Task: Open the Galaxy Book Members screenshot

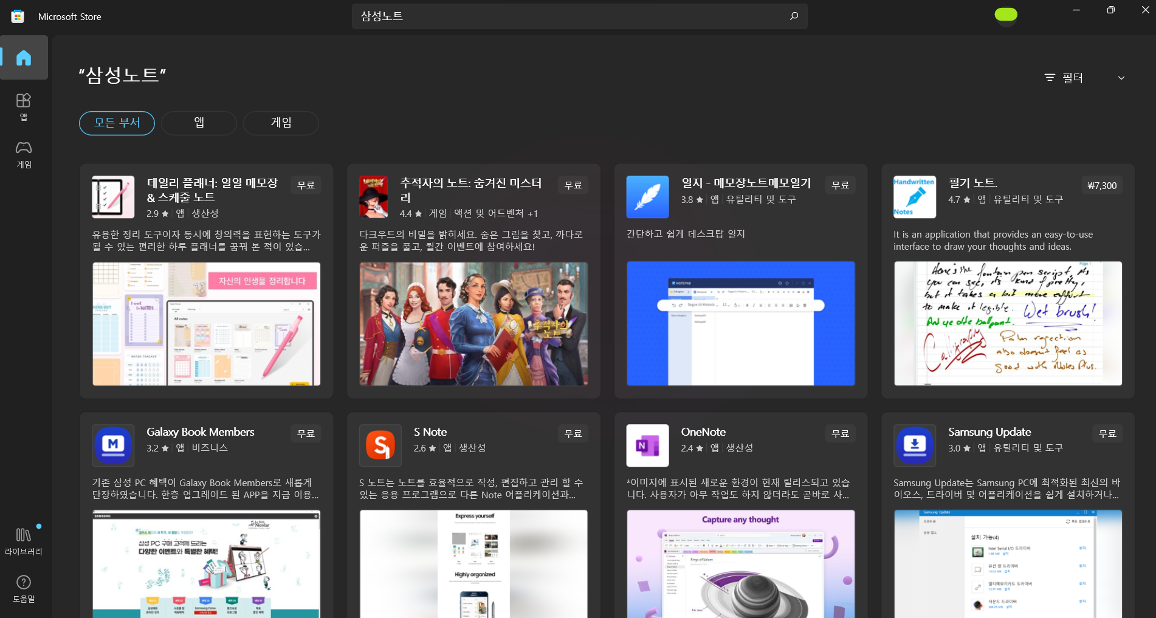Action: tap(206, 564)
